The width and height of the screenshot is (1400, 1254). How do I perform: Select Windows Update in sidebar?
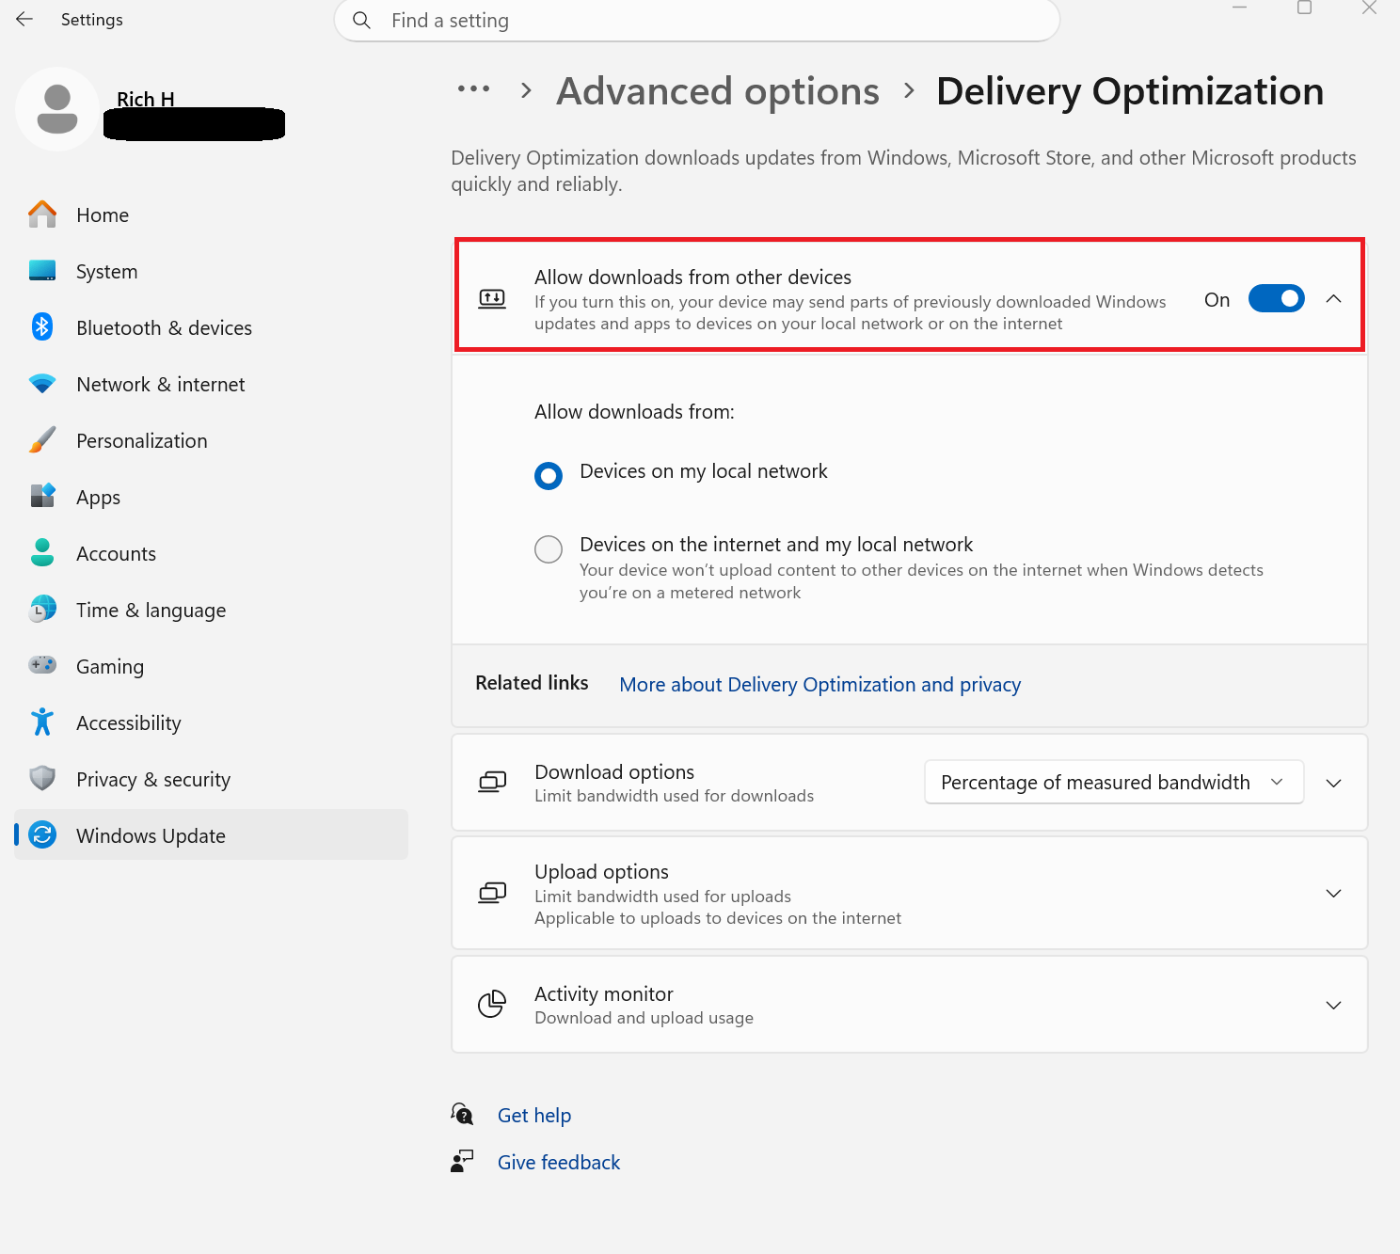[211, 834]
